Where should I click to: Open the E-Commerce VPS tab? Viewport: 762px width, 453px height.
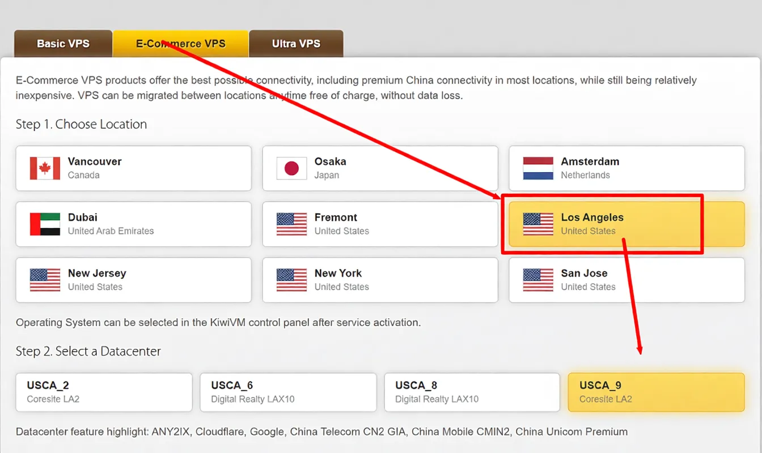point(180,44)
